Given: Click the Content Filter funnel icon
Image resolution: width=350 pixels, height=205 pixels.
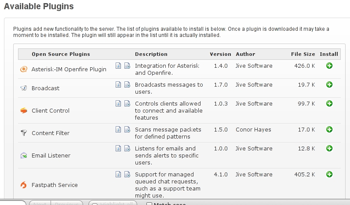Looking at the screenshot, I should click(x=24, y=133).
